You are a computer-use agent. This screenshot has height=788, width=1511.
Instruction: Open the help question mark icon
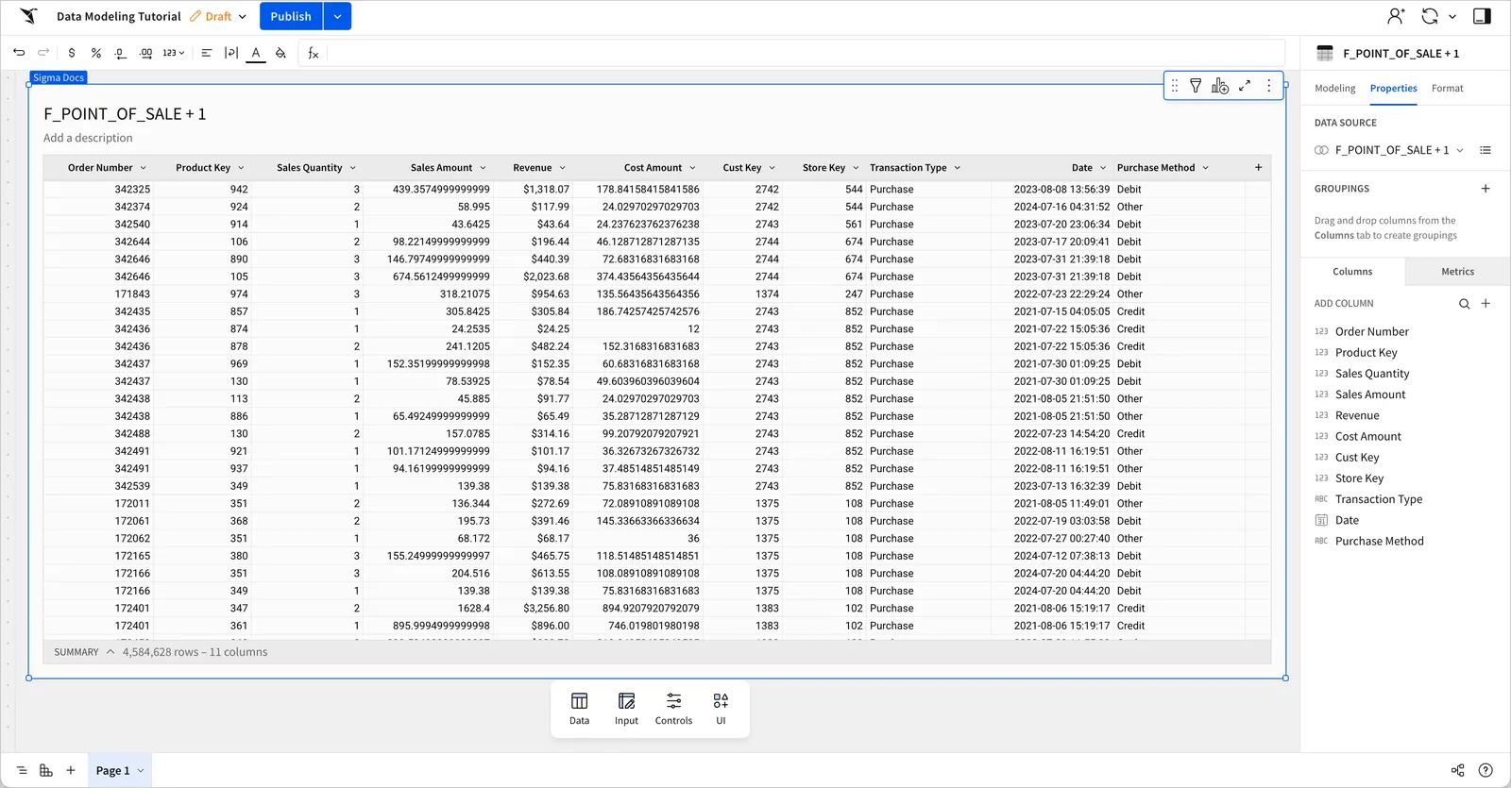click(1486, 770)
